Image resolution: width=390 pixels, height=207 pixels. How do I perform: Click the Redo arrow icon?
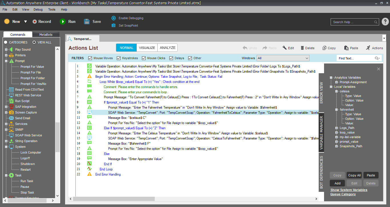click(265, 48)
